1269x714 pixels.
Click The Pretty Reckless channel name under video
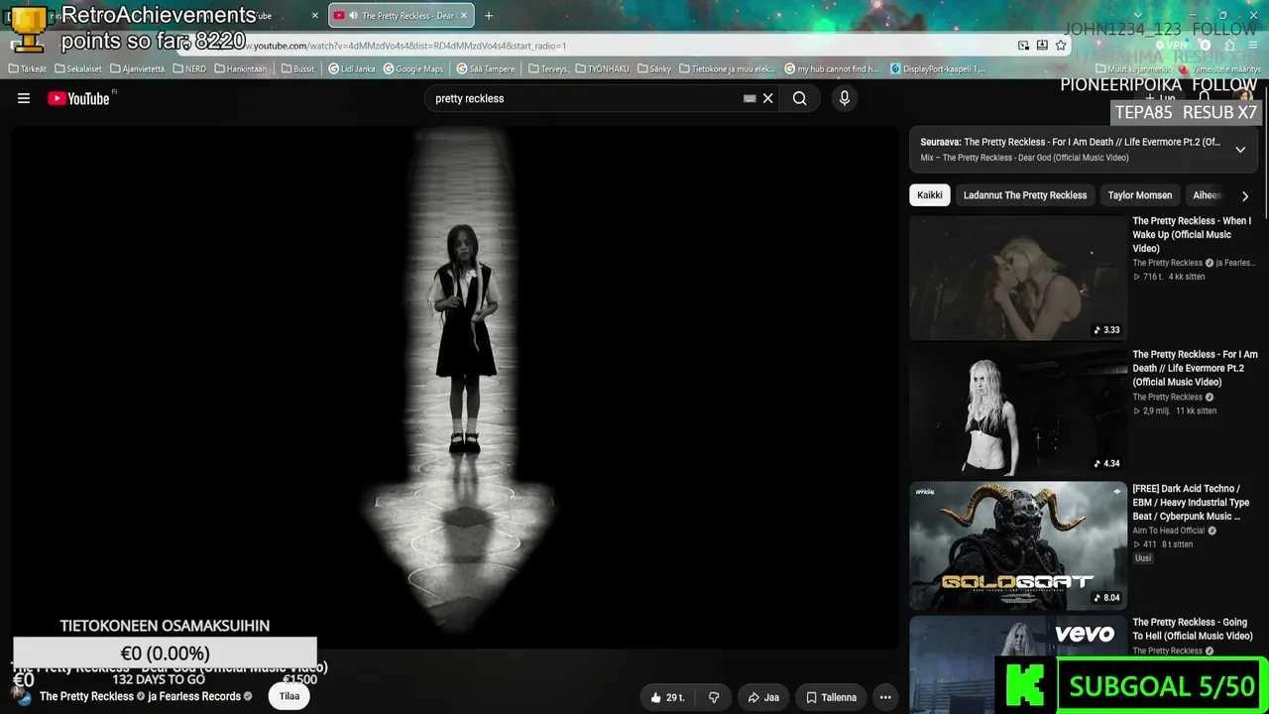point(86,696)
